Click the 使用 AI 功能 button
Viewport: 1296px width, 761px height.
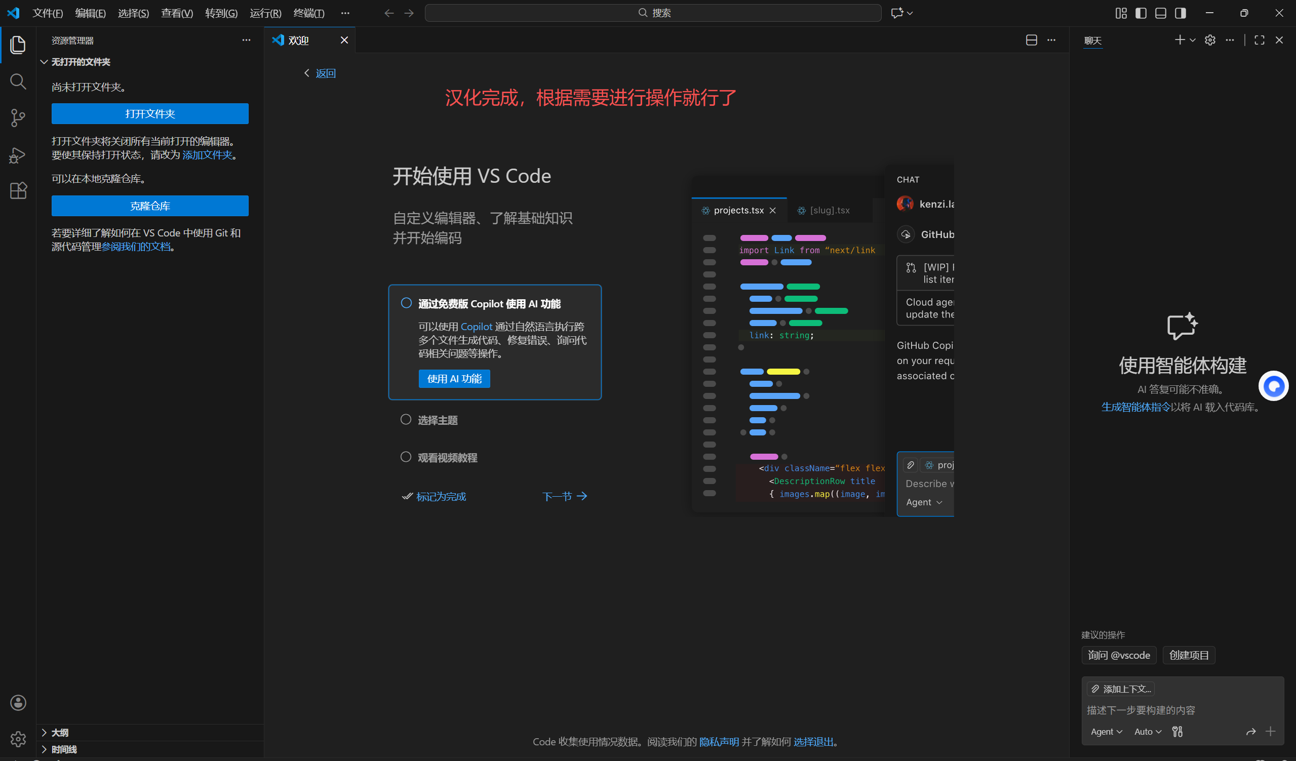click(454, 378)
